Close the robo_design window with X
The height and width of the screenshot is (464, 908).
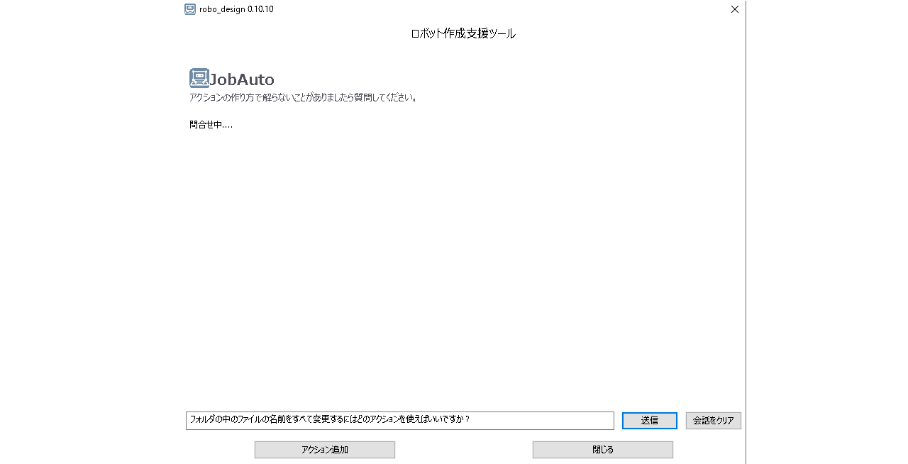click(735, 9)
